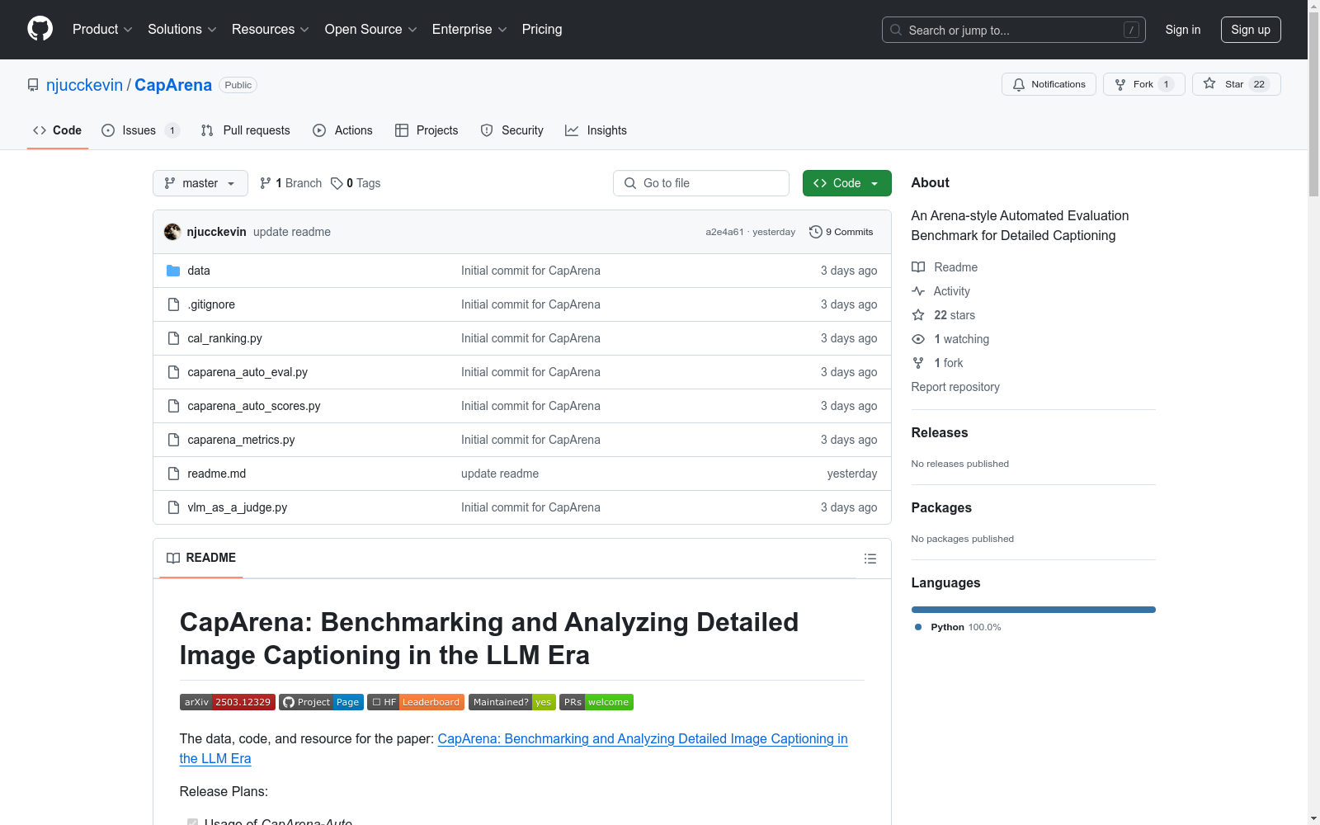Click the file icon beside caparena_auto_eval.py
1320x825 pixels.
pos(173,372)
